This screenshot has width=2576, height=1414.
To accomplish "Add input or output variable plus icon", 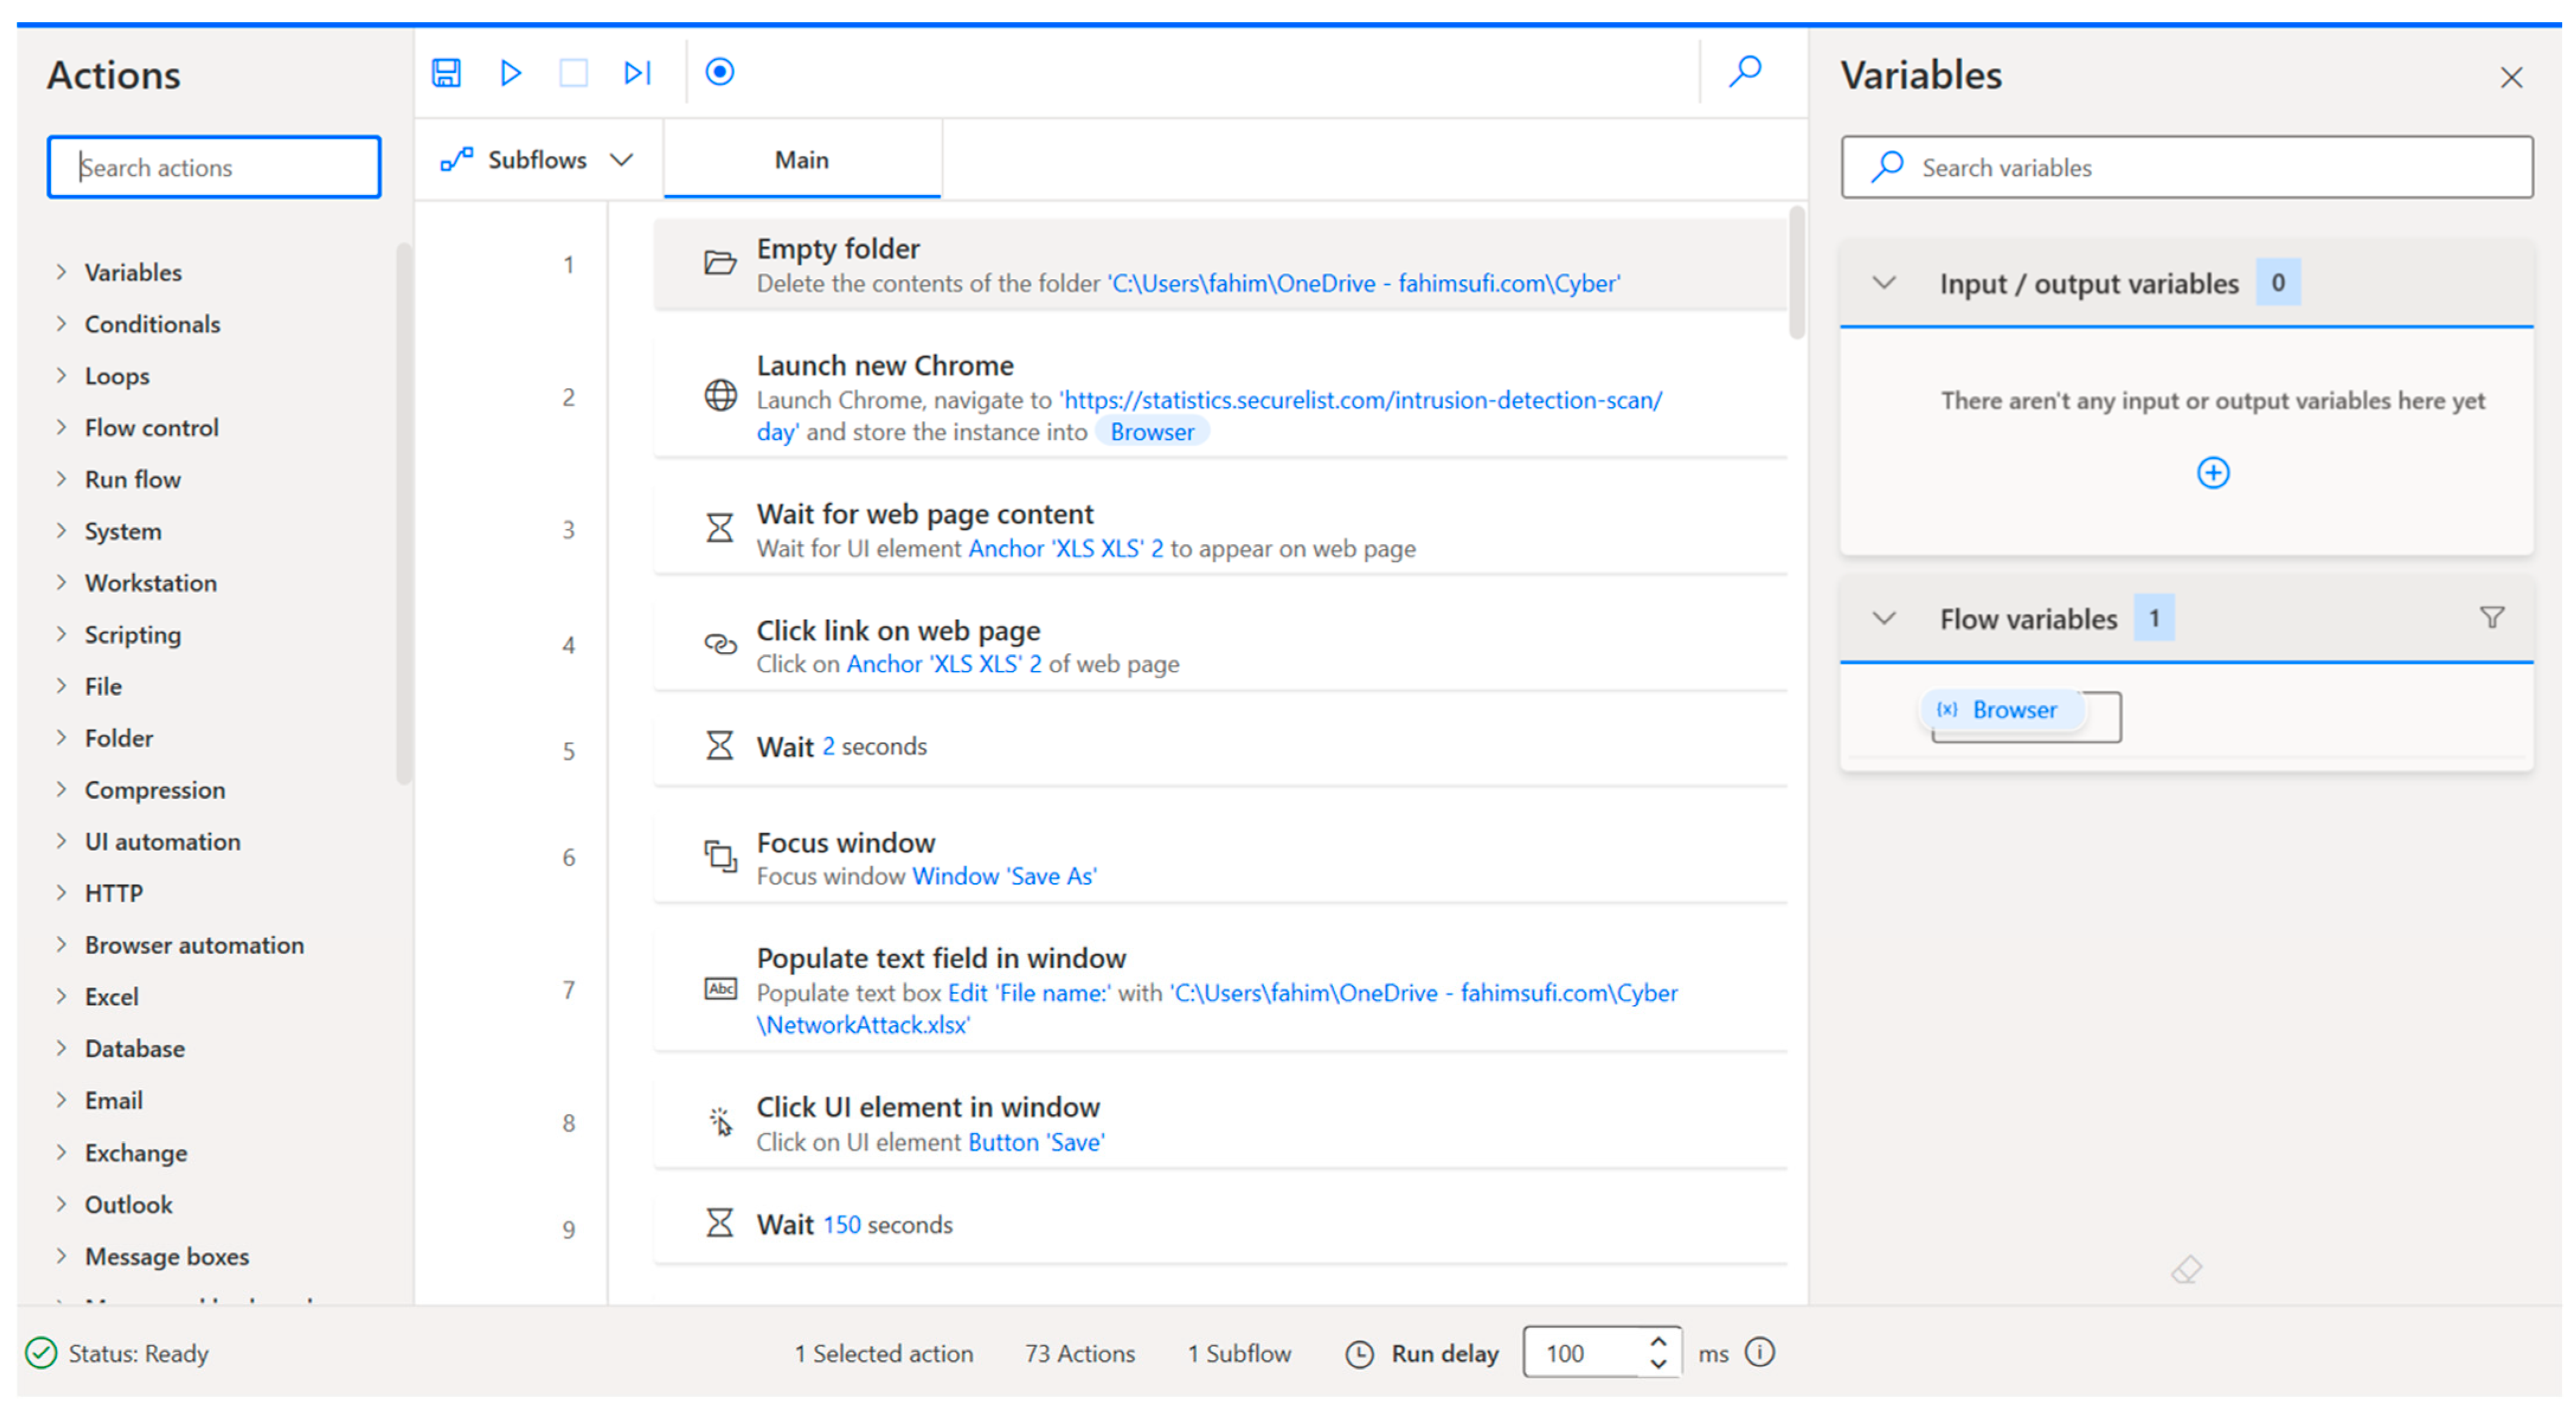I will 2212,472.
